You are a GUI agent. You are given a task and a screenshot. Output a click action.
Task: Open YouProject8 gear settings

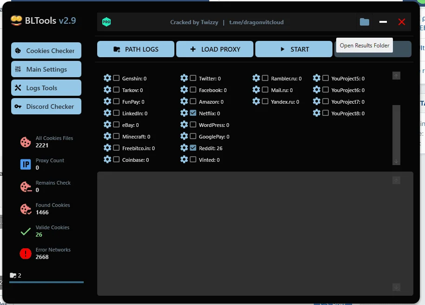(317, 113)
